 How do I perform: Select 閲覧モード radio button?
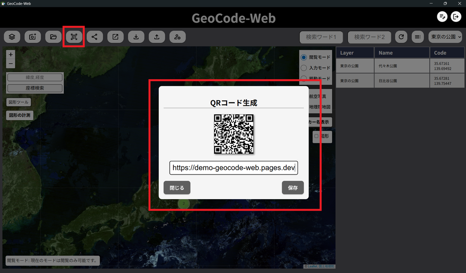click(x=304, y=57)
